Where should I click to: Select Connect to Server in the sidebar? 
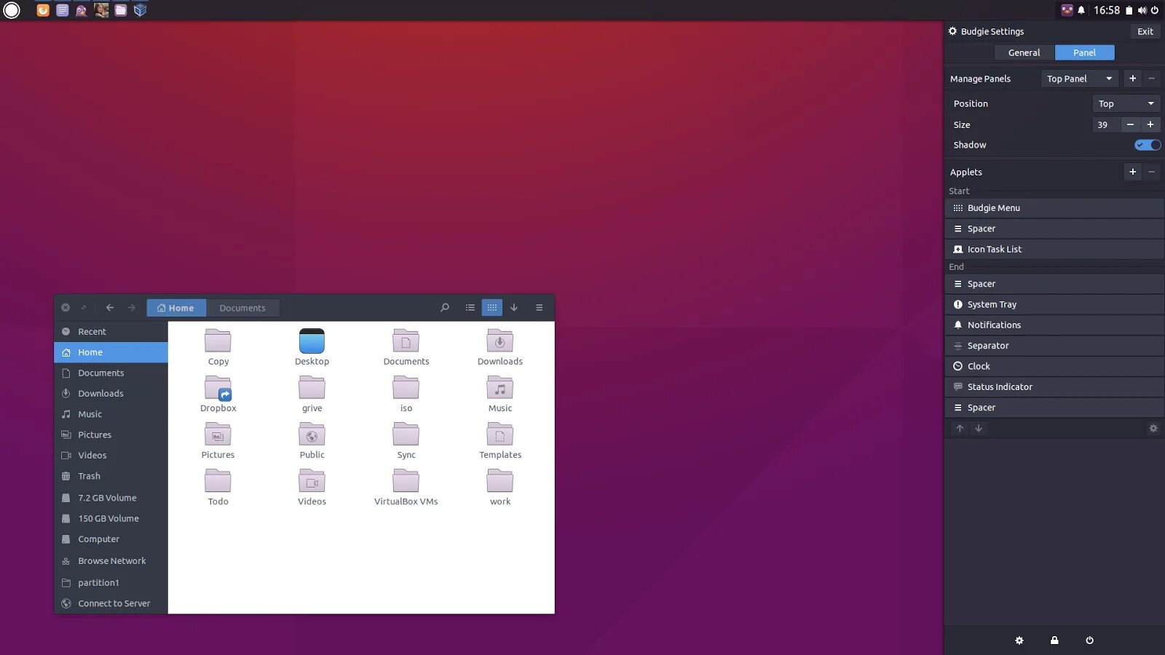click(111, 603)
